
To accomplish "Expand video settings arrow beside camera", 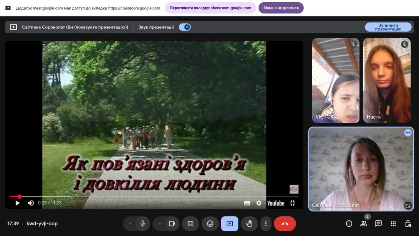I will click(x=159, y=224).
